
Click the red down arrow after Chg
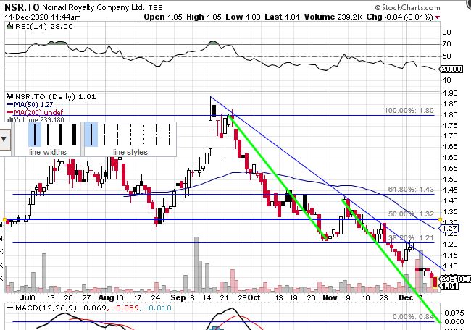click(437, 17)
